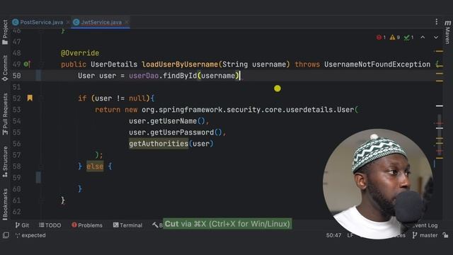This screenshot has height=255, width=453.
Task: Click the 50:47 caret position indicator
Action: click(333, 235)
